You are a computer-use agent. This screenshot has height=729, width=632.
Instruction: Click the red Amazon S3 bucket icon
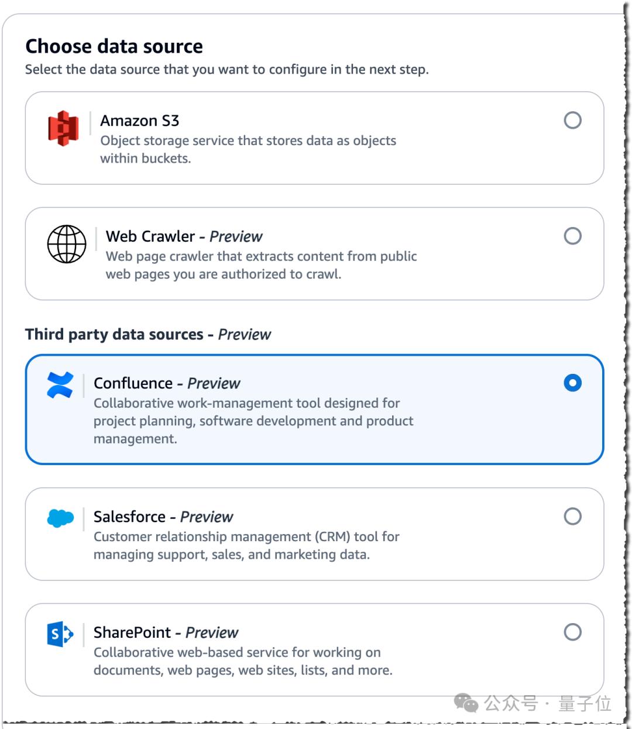point(63,128)
